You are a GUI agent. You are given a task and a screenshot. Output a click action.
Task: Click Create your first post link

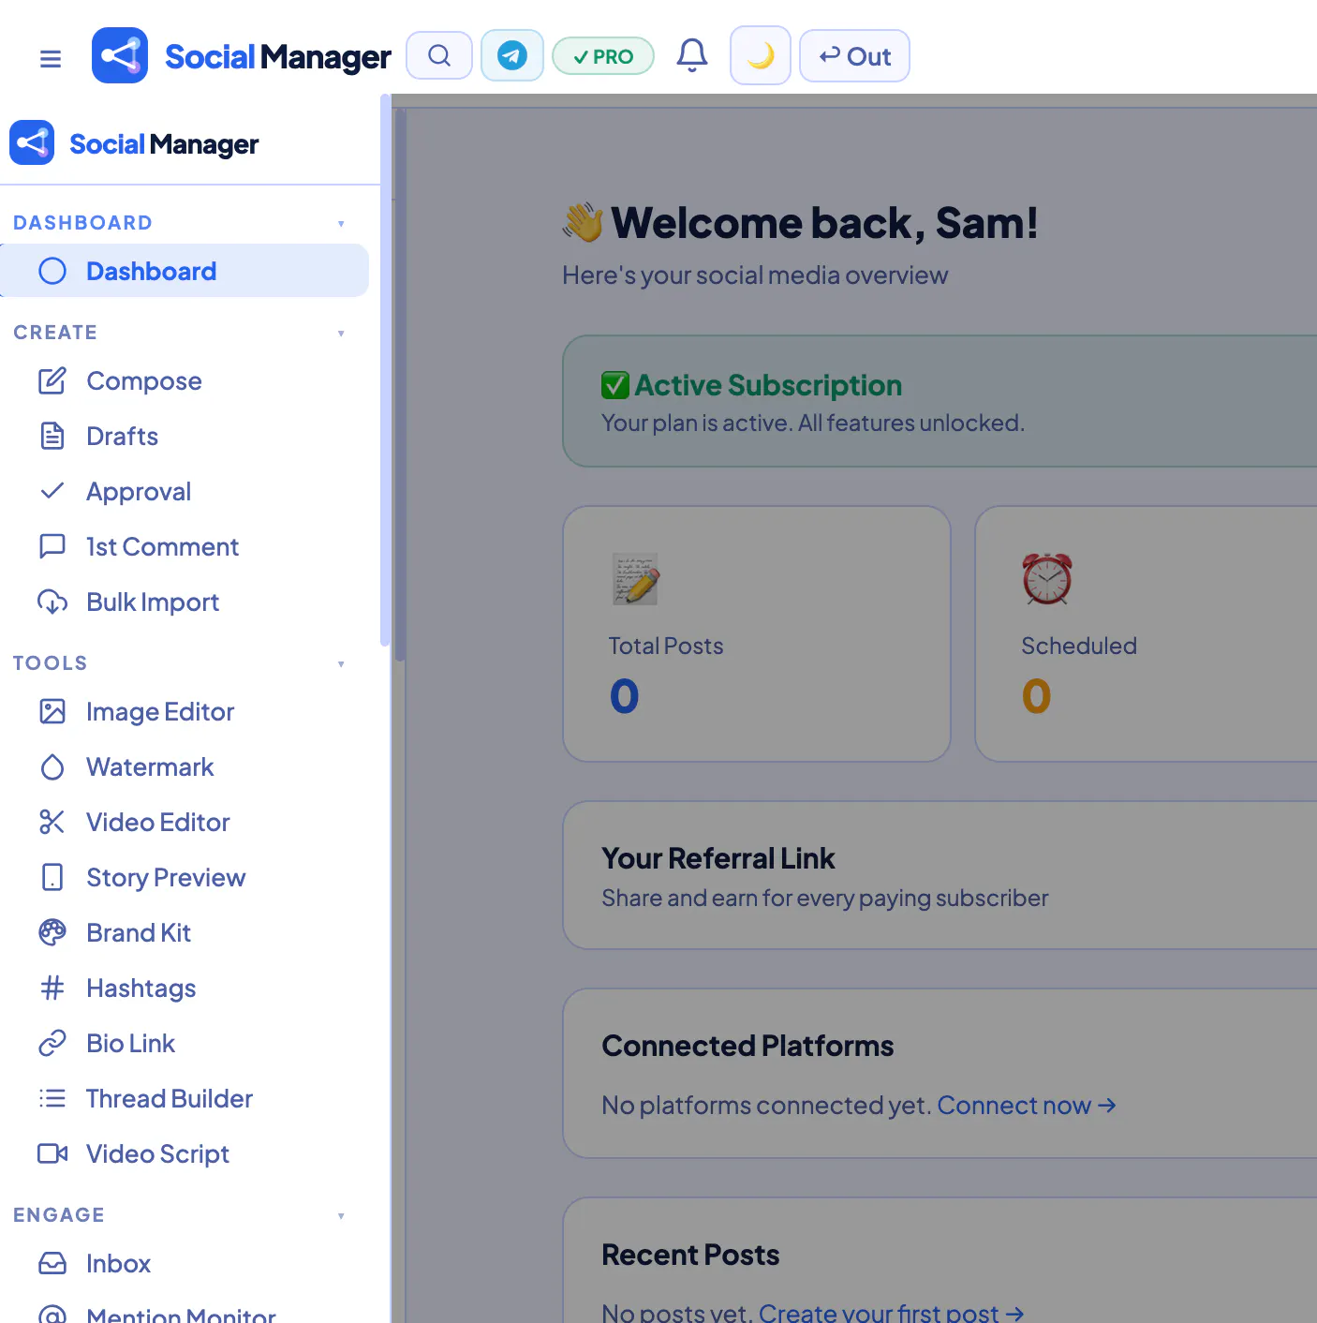pos(891,1313)
